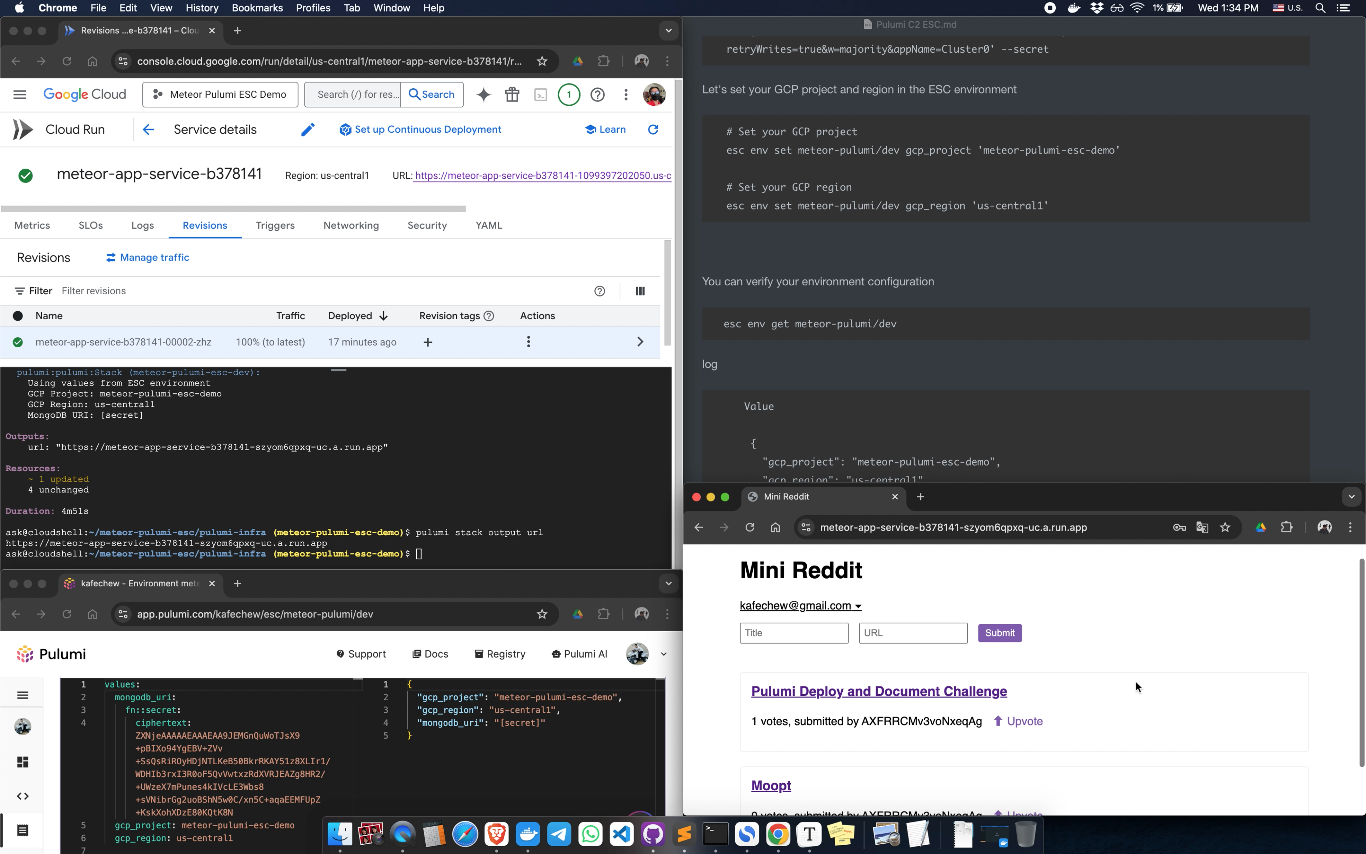Viewport: 1366px width, 854px height.
Task: Open Pulumi sidebar hamburger menu icon
Action: [x=22, y=695]
